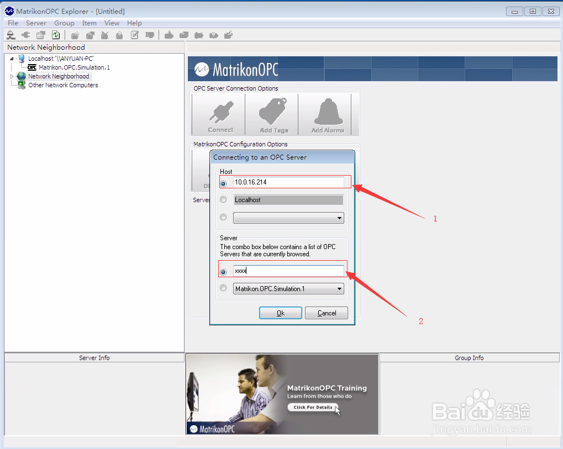
Task: Select the Network Neighborhood tree row
Action: coord(59,76)
